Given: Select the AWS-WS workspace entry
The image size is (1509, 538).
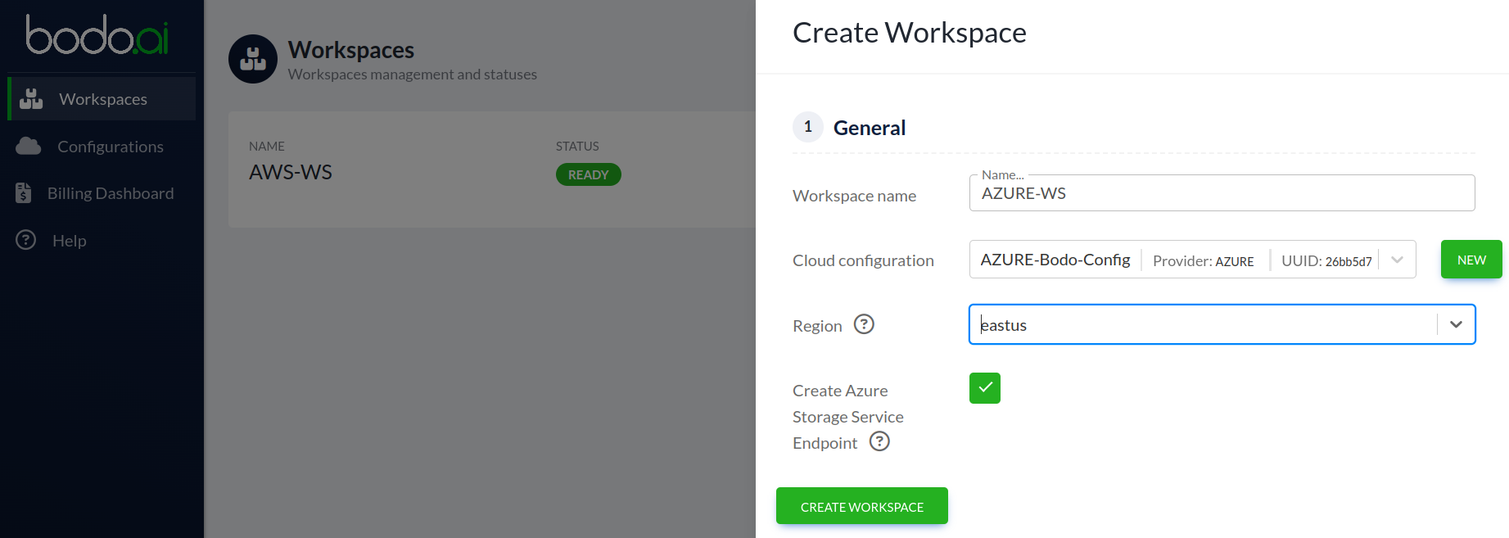Looking at the screenshot, I should 291,172.
